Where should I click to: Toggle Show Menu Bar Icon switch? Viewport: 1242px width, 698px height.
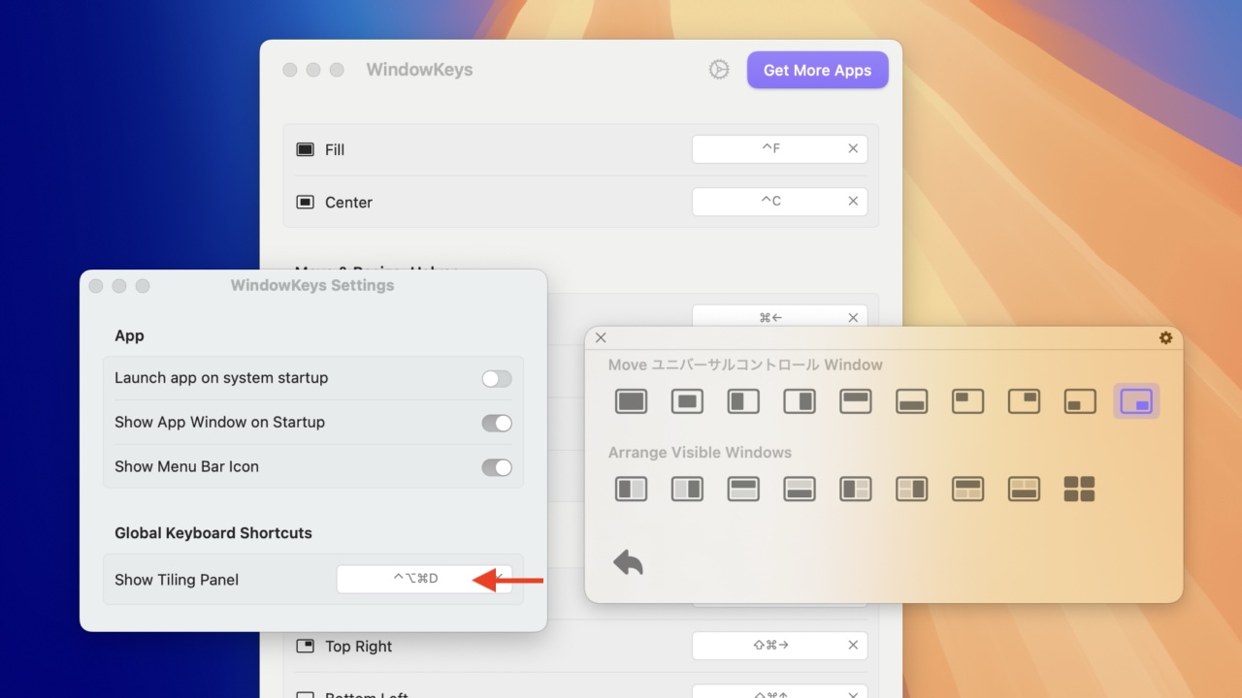(x=497, y=467)
